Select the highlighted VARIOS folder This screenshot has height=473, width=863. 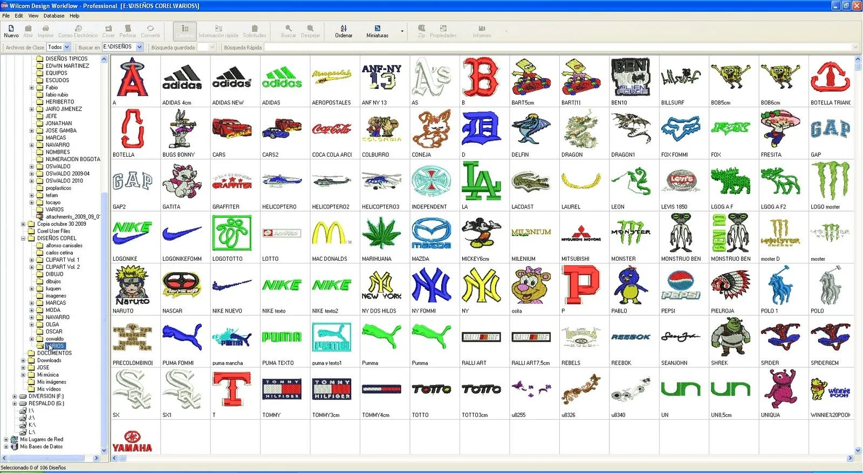pos(55,346)
